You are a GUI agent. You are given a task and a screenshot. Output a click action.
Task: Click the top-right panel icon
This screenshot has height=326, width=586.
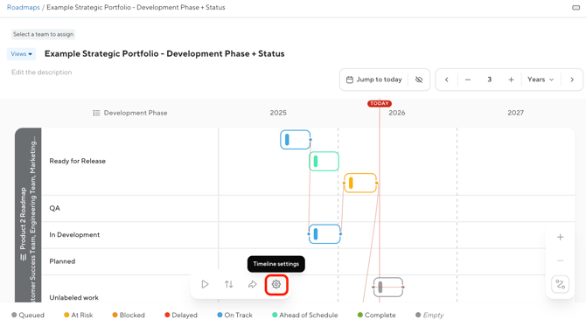(x=576, y=8)
